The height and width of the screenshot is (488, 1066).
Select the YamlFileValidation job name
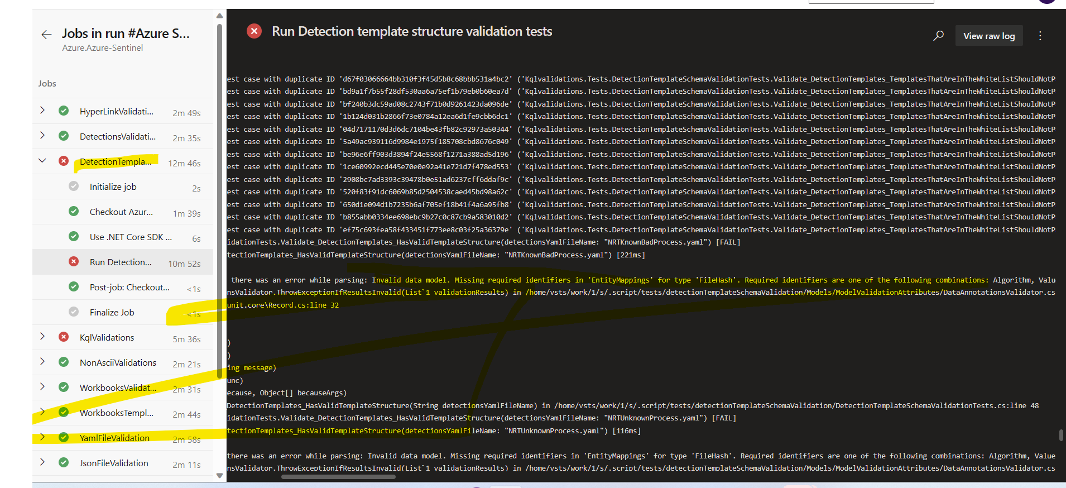click(114, 438)
